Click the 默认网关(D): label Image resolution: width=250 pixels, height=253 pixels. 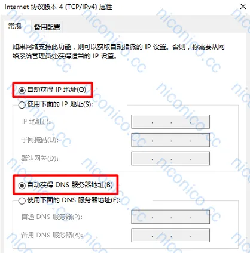39,158
